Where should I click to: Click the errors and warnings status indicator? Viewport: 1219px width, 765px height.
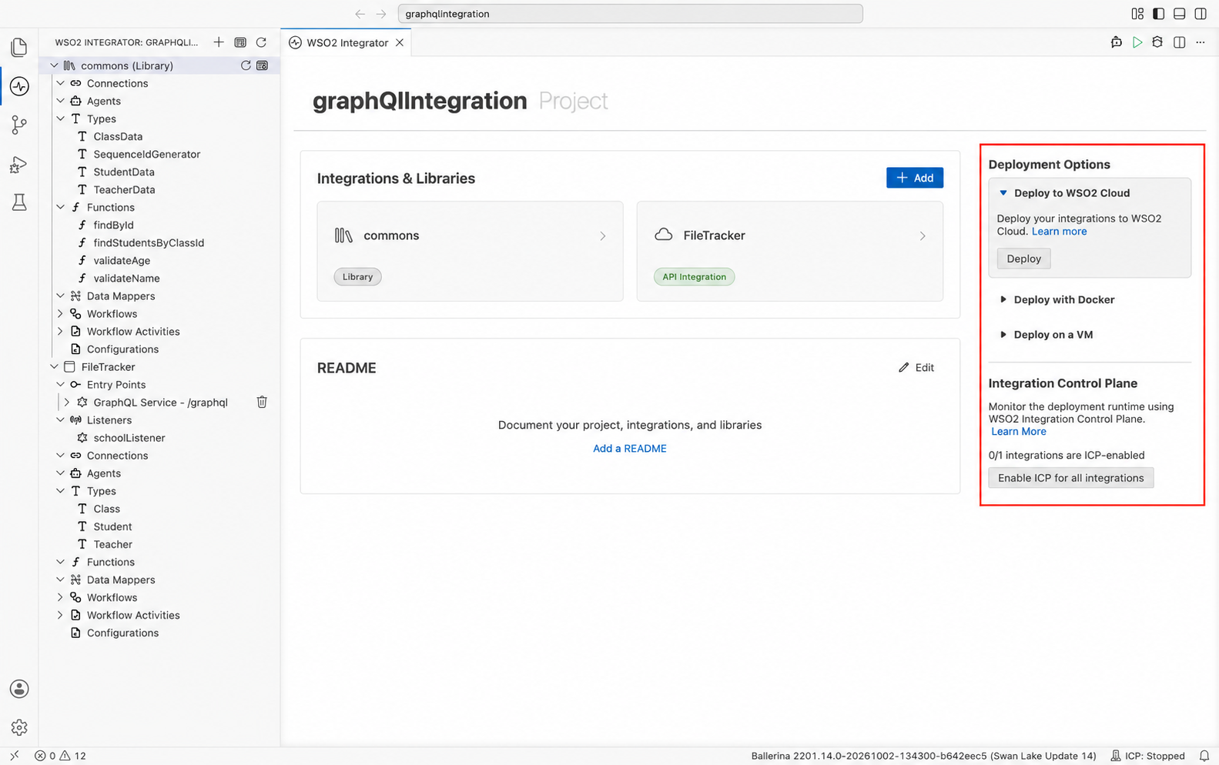pos(60,756)
